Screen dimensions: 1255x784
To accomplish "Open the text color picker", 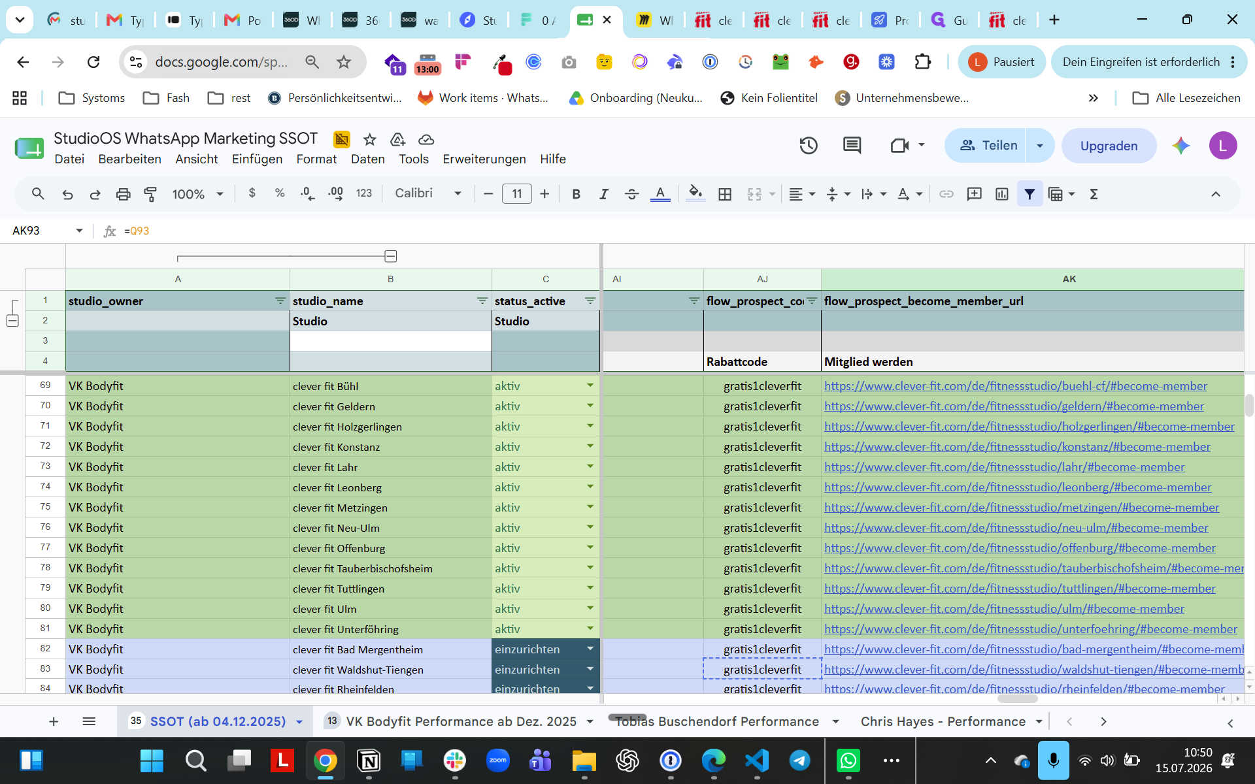I will pyautogui.click(x=660, y=194).
